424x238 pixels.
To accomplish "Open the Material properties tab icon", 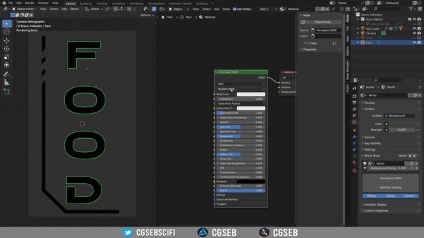I will click(354, 163).
